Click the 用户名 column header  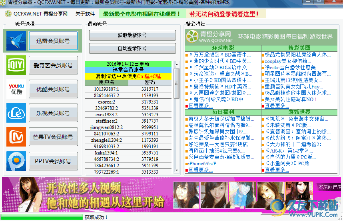(x=106, y=82)
